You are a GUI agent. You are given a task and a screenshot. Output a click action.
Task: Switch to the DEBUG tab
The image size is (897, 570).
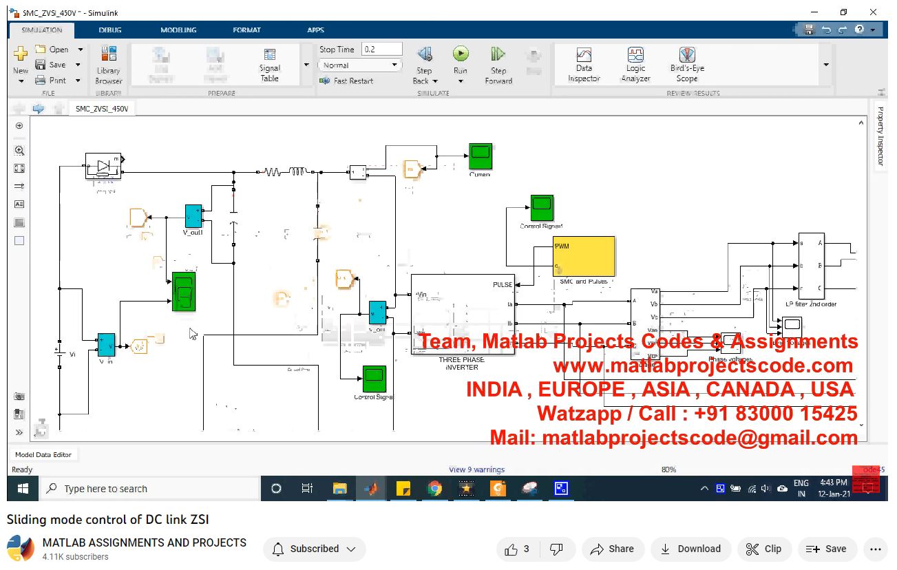110,30
